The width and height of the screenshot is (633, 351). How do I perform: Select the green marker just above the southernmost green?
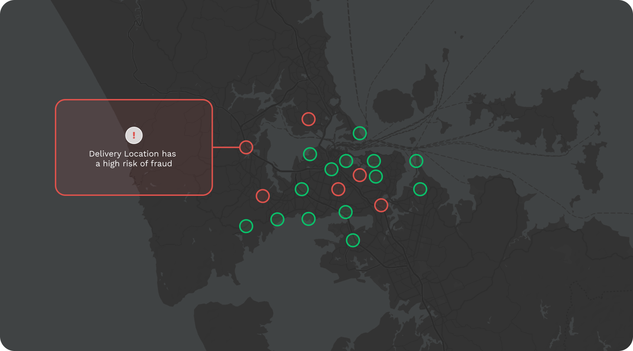tap(346, 212)
